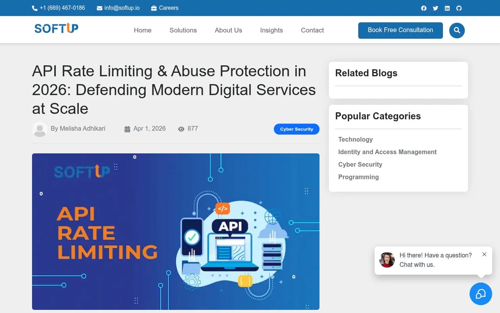
Task: Open the Technology category
Action: point(355,139)
